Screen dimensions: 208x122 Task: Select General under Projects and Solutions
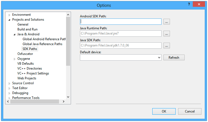click(x=23, y=24)
